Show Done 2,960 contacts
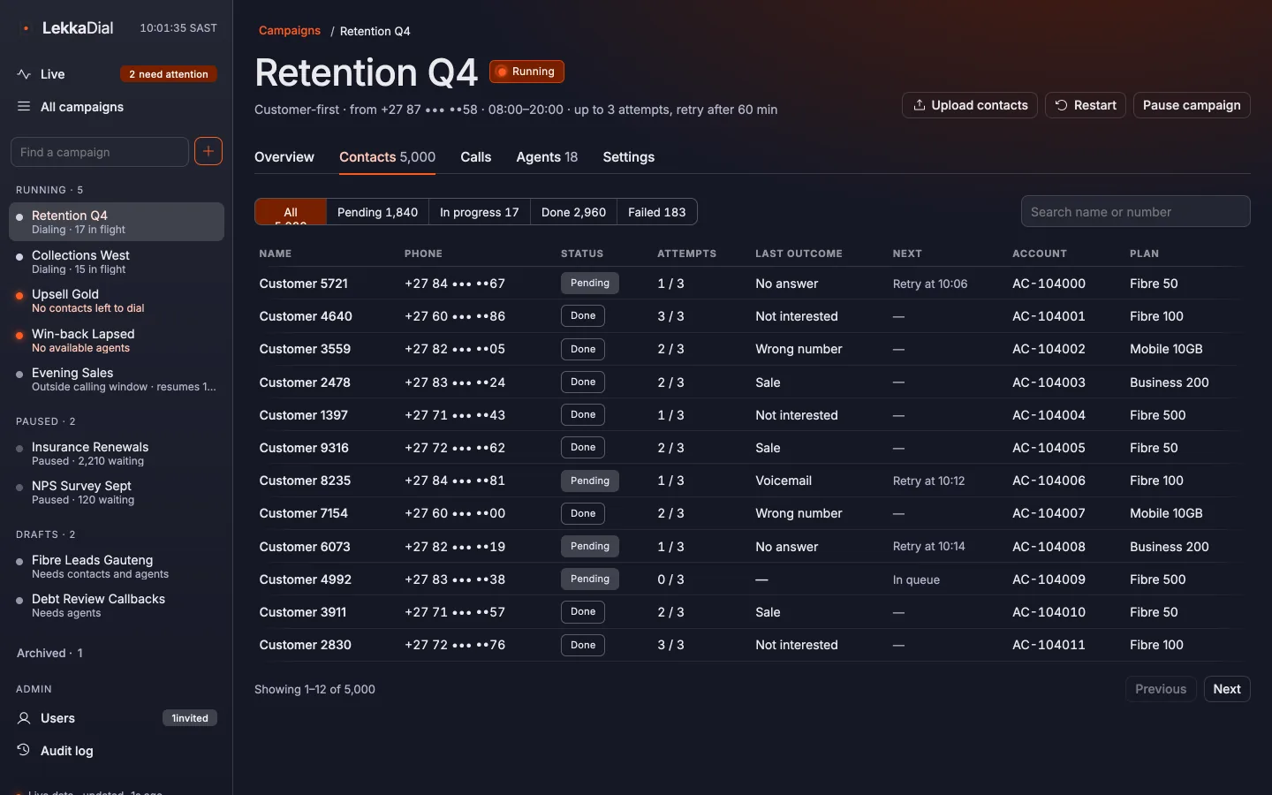Screen dimensions: 1272x795 (x=574, y=212)
